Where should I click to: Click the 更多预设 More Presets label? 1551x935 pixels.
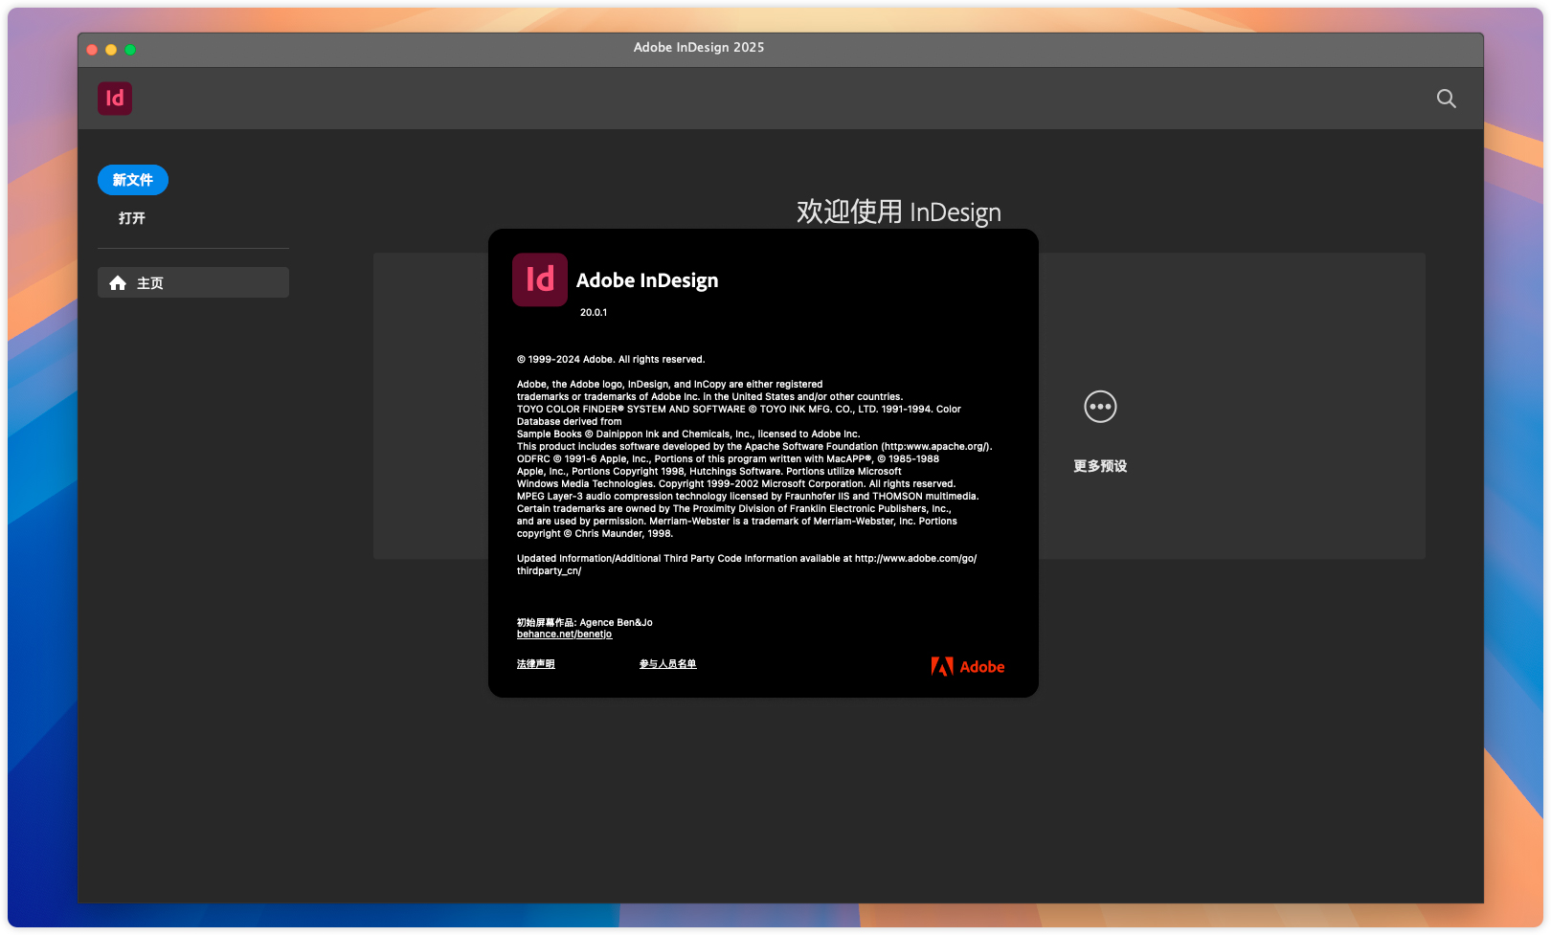[1100, 466]
